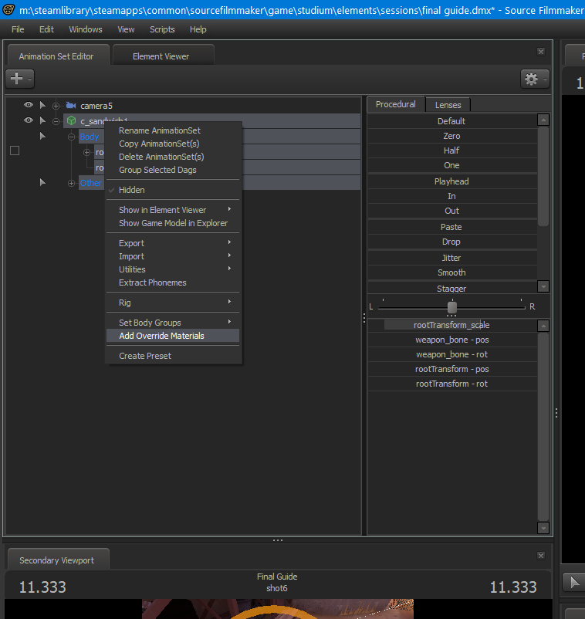Click the rootTransform_scale name field
The width and height of the screenshot is (585, 619).
coord(452,325)
